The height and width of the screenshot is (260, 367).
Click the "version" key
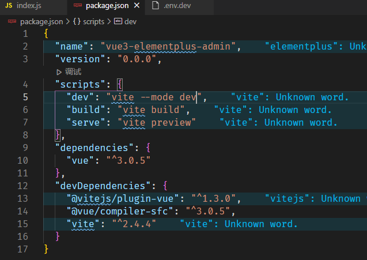click(80, 59)
